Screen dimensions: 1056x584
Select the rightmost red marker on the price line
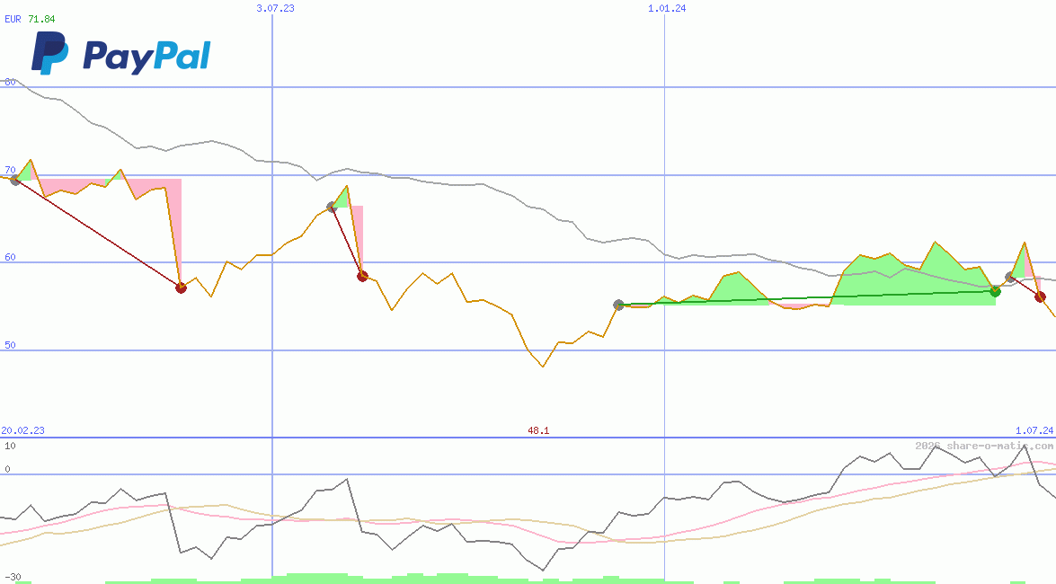pos(1040,296)
